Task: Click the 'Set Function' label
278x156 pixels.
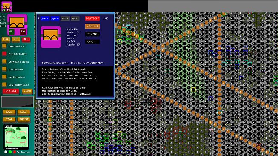Action: [x=23, y=152]
